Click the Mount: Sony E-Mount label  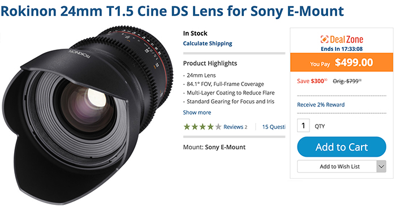pos(214,147)
